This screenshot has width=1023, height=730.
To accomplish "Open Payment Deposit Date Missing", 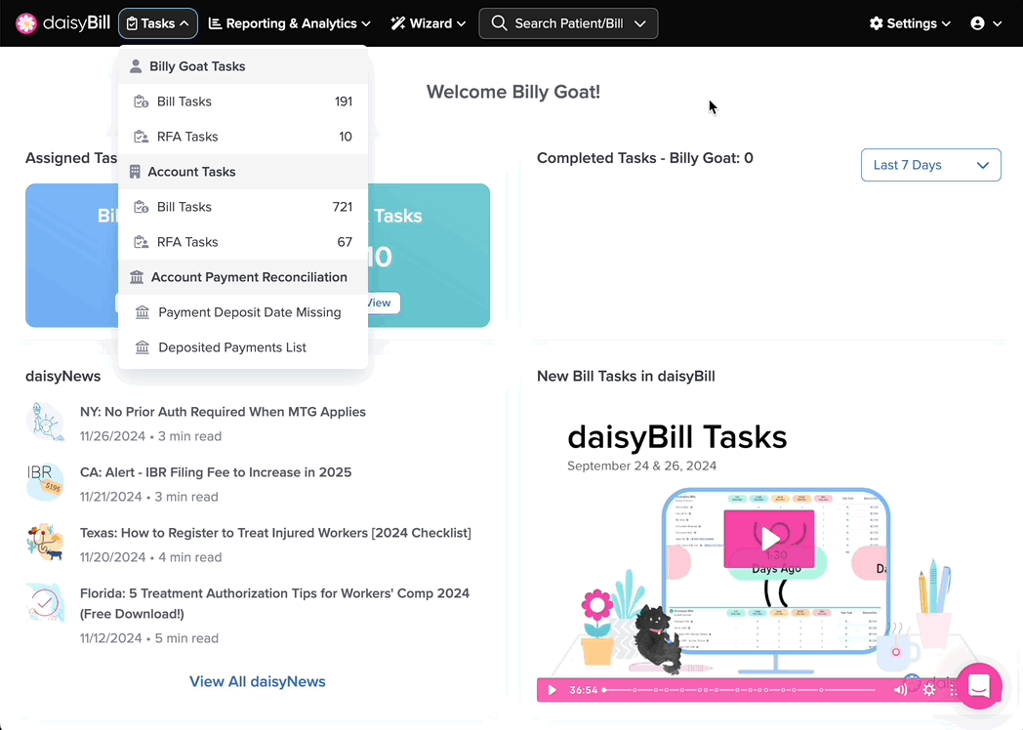I will [243, 312].
